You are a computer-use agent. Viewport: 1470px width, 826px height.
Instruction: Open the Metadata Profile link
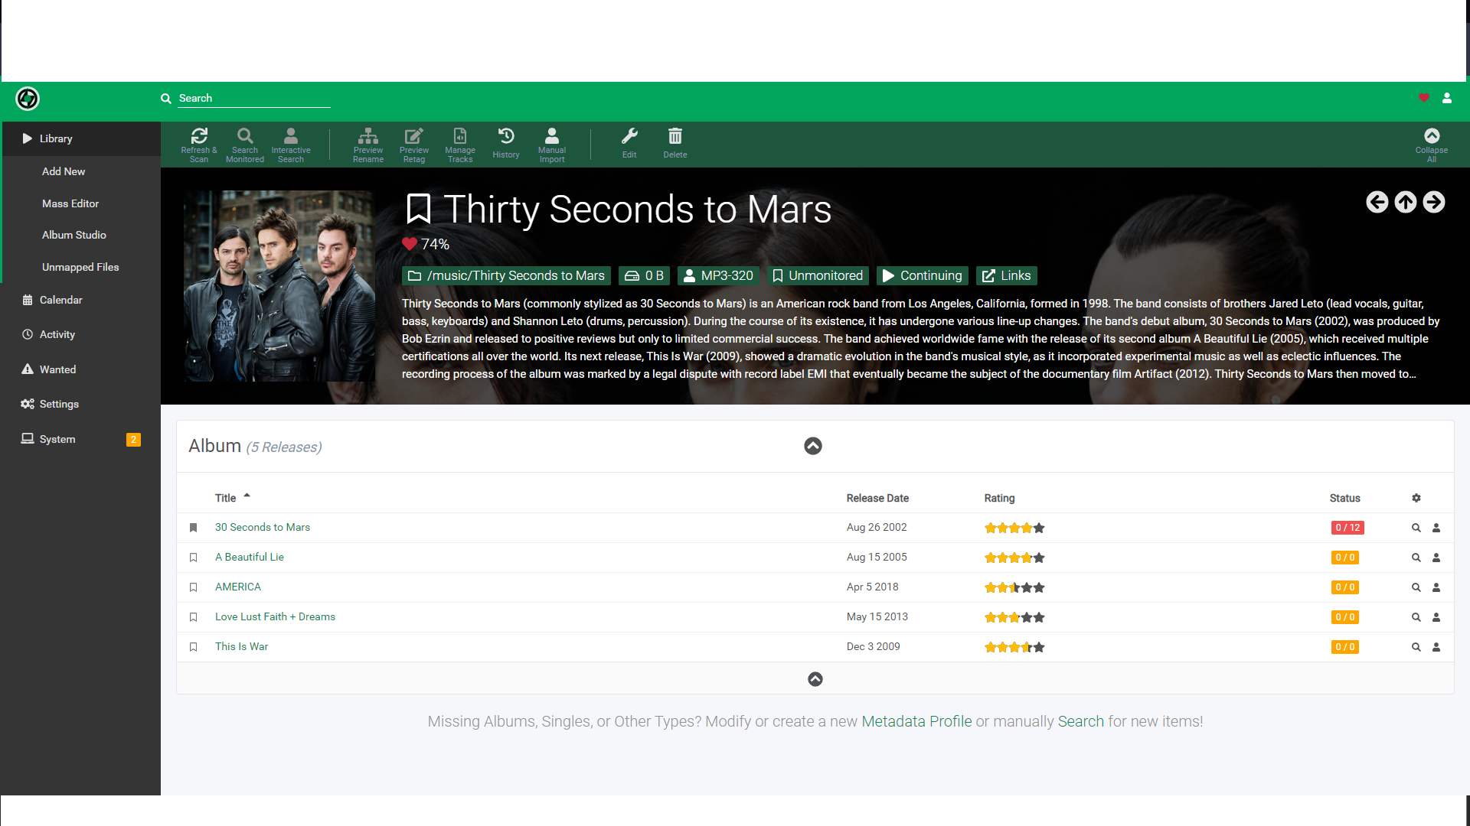(x=916, y=721)
